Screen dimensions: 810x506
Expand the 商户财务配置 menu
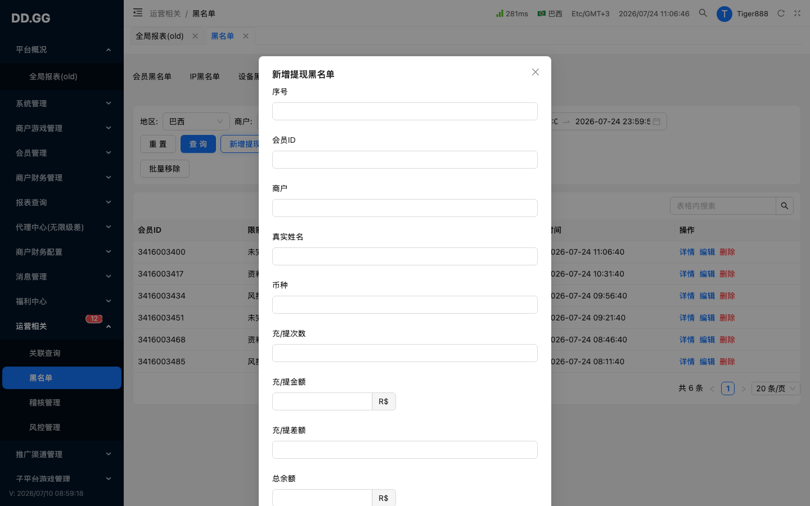click(62, 252)
